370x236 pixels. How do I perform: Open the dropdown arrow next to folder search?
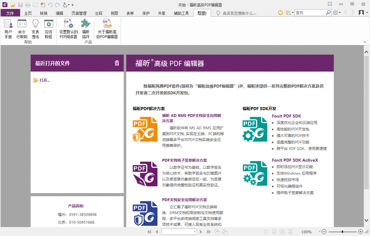293,13
